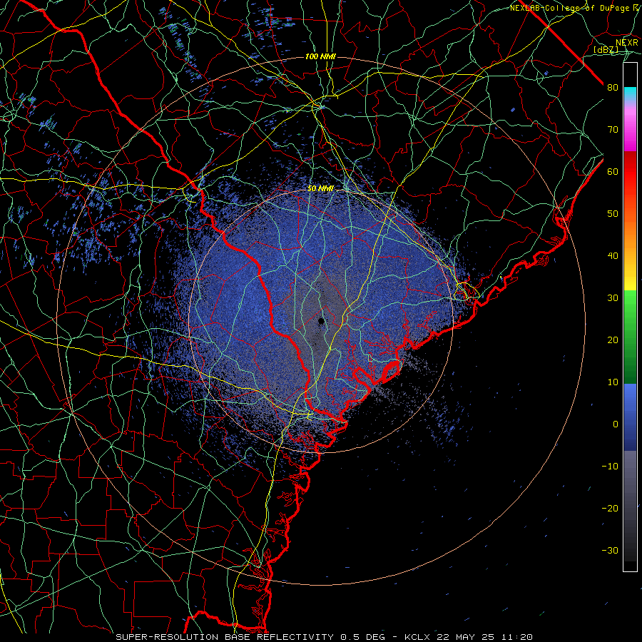Click the "KCLX" station identifier
The width and height of the screenshot is (642, 642).
(x=417, y=637)
